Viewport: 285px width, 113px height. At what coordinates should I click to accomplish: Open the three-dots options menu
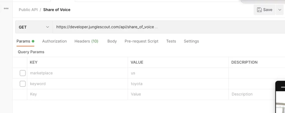coord(6,8)
